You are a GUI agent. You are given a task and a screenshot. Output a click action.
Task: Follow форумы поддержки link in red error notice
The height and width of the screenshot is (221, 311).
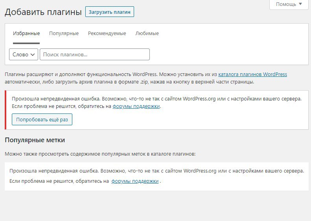pos(136,106)
